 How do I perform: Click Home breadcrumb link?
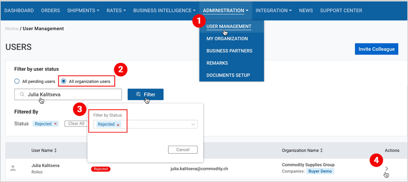point(12,28)
